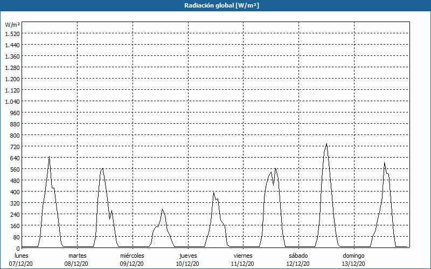Viewport: 431px width, 269px height.
Task: Click the '640' y-axis value
Action: 15,158
